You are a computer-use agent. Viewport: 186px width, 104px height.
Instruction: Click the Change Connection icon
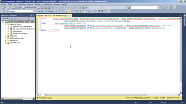(x=7, y=11)
